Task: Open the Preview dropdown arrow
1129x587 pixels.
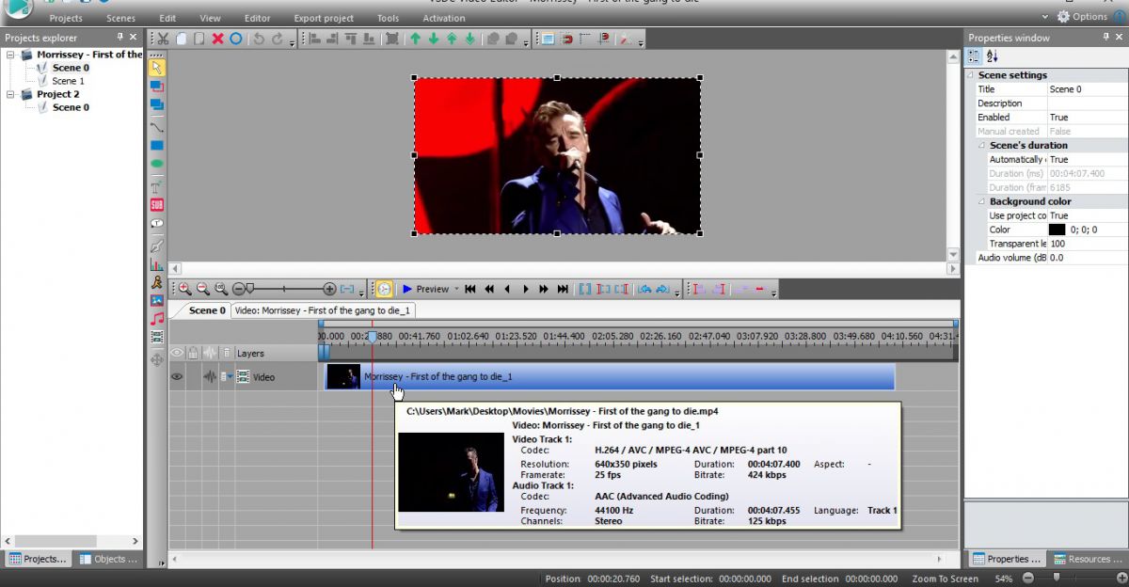Action: pyautogui.click(x=457, y=289)
